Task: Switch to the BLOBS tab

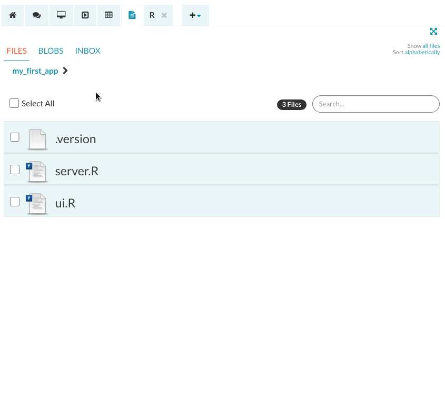Action: pos(51,51)
